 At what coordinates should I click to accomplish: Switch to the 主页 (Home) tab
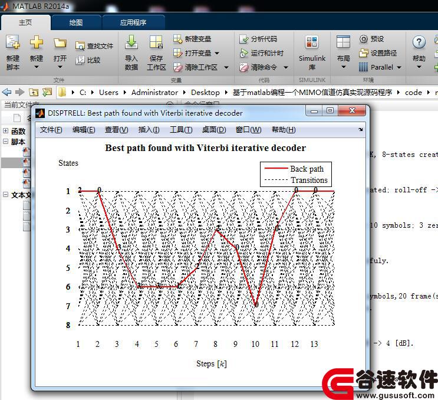tap(25, 22)
